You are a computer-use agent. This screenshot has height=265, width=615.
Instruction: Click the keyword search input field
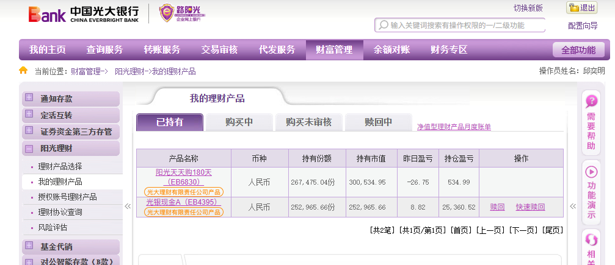click(464, 25)
